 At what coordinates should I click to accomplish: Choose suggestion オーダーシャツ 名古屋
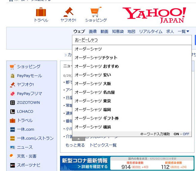pos(132,93)
